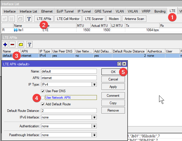Switch to the VLAN tab
Image resolution: width=182 pixels, height=141 pixels.
pos(120,11)
